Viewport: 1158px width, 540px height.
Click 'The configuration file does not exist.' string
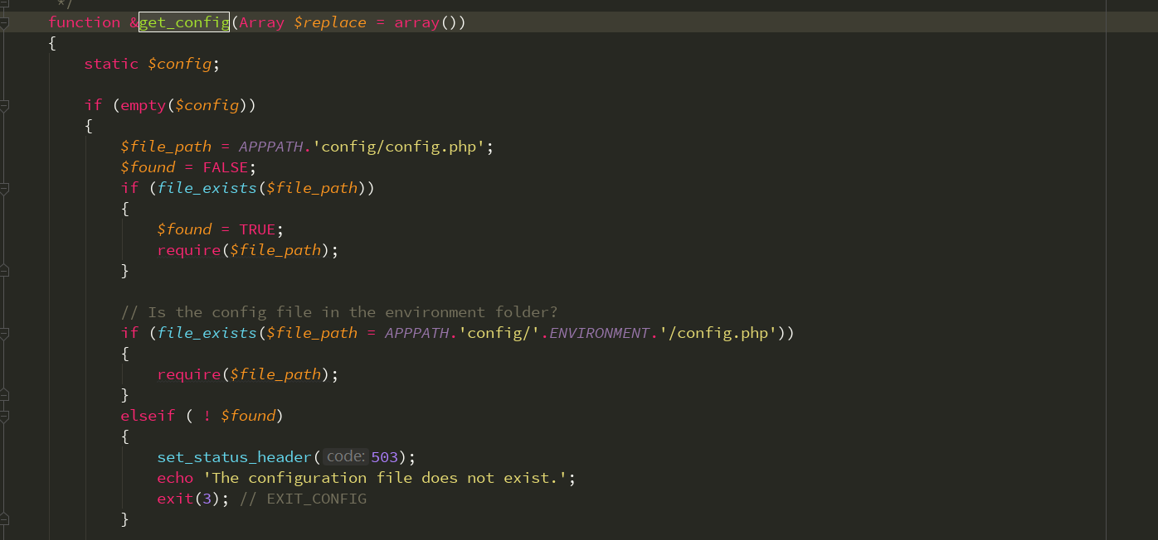pyautogui.click(x=385, y=478)
